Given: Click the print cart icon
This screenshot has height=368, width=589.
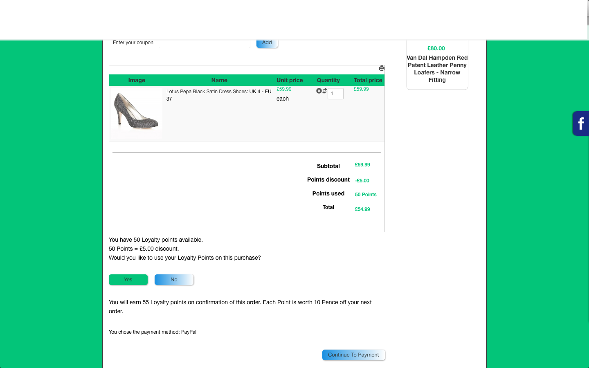Looking at the screenshot, I should (382, 68).
